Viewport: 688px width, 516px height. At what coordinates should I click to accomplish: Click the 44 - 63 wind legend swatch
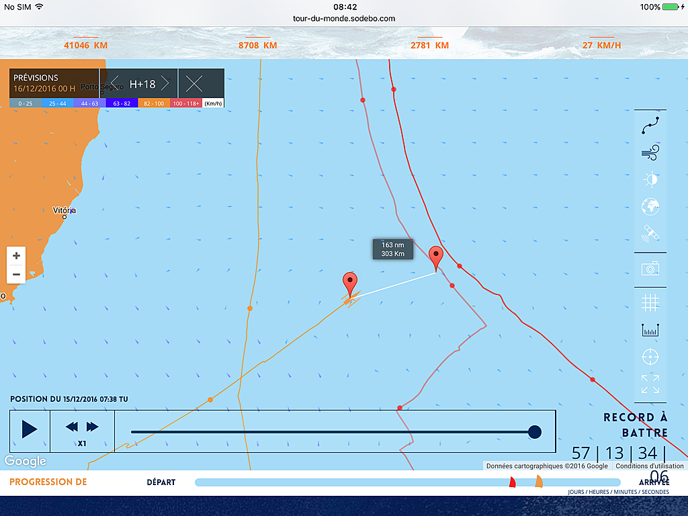(x=89, y=103)
